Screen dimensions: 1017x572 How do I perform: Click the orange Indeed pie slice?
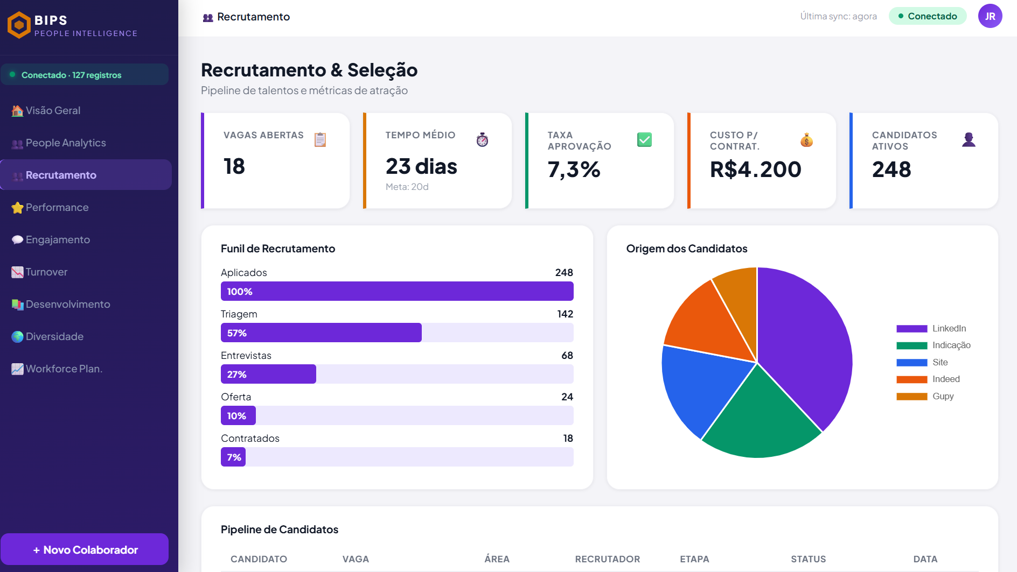click(708, 323)
